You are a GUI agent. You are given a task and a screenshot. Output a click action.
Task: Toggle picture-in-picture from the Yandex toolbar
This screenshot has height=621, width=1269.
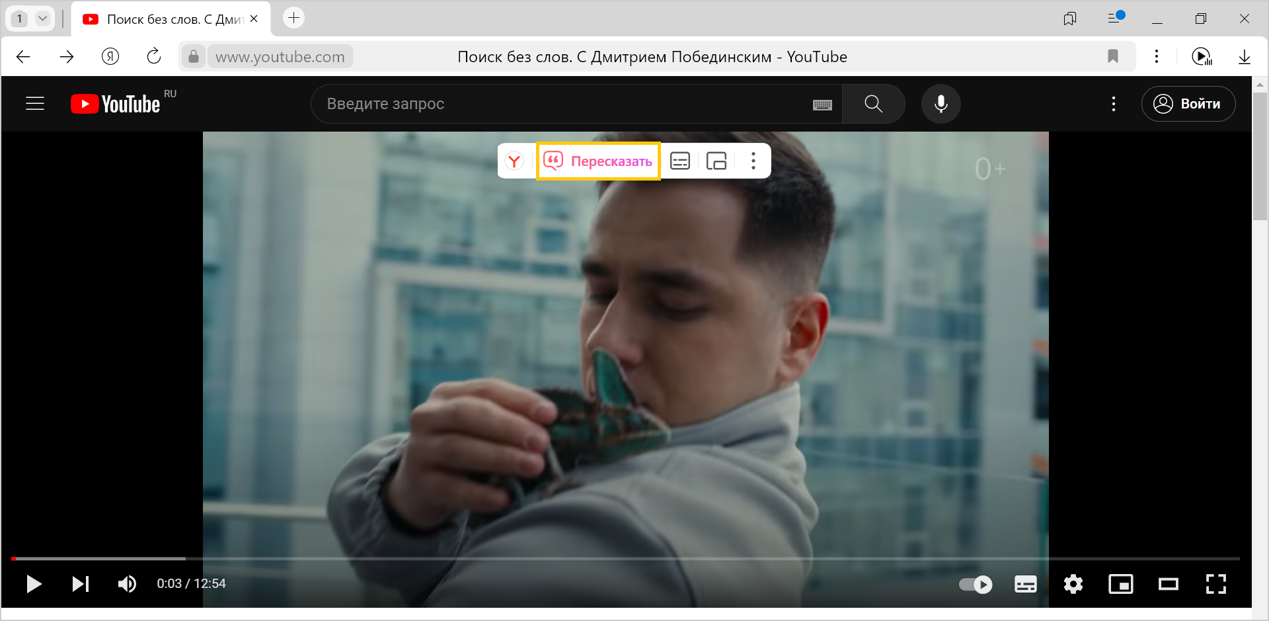717,160
